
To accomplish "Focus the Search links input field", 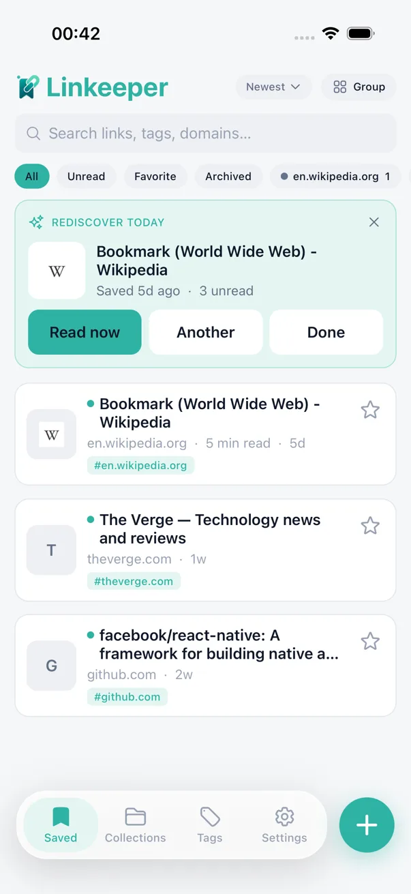I will tap(206, 134).
